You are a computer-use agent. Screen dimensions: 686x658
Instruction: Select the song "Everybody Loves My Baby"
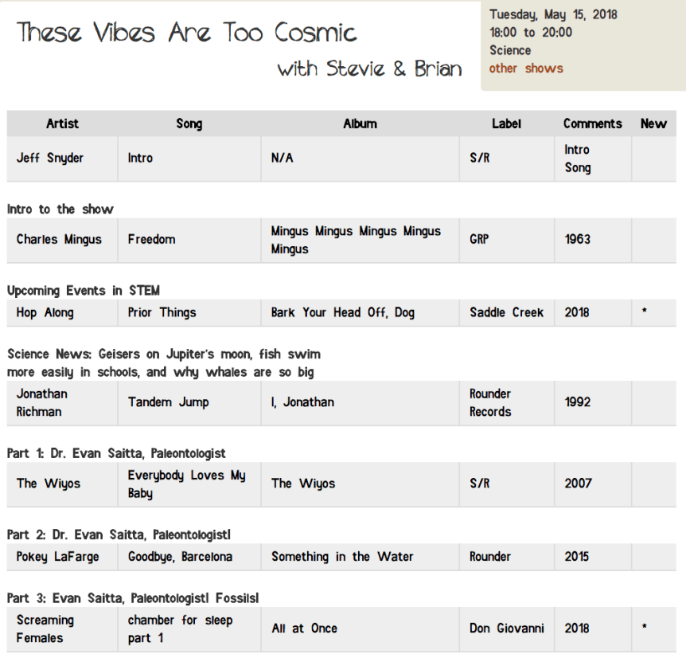(186, 484)
